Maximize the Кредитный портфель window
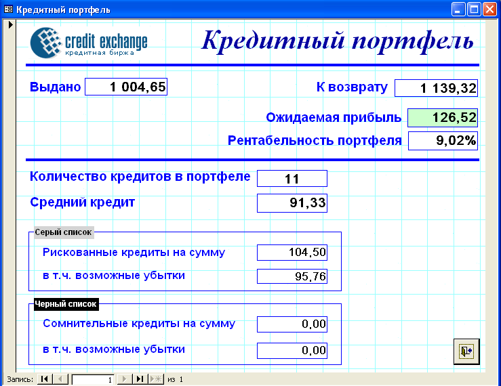Screen dimensions: 501x386 (474, 9)
